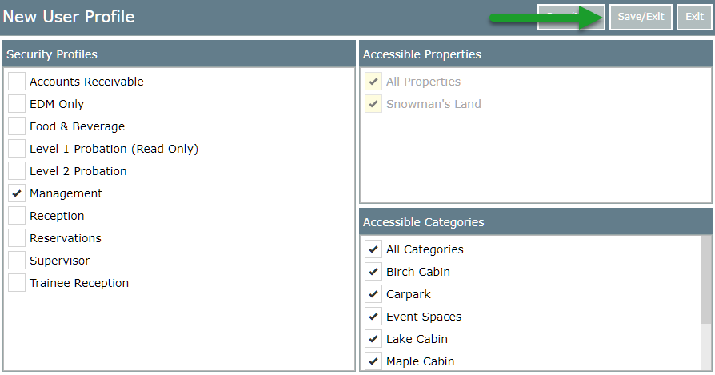Enable the Reception security profile
The image size is (715, 375).
click(x=17, y=216)
